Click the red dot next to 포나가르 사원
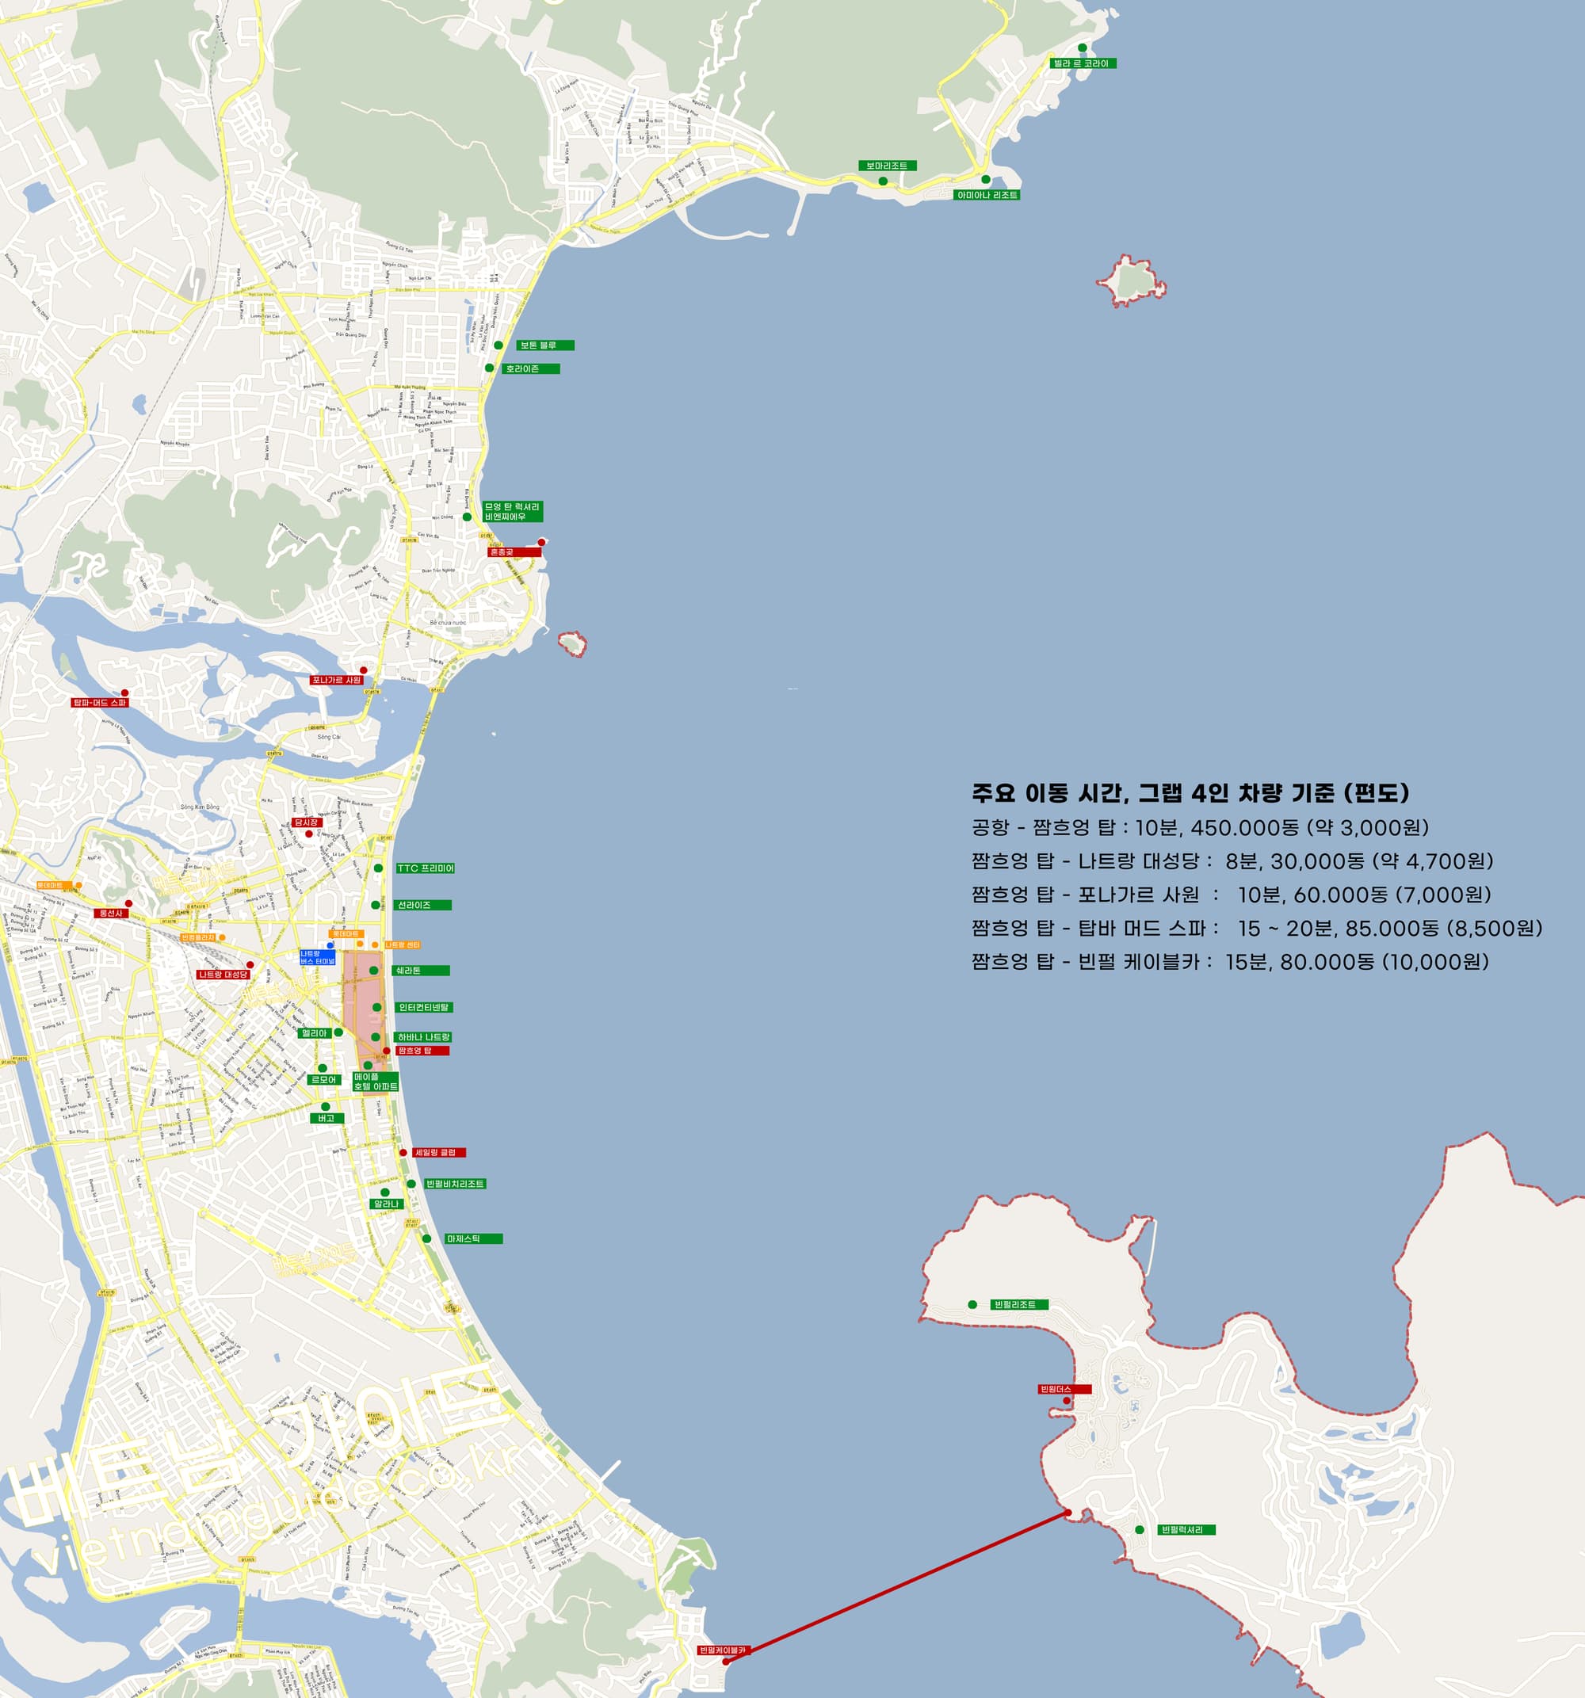Image resolution: width=1585 pixels, height=1698 pixels. pos(363,670)
